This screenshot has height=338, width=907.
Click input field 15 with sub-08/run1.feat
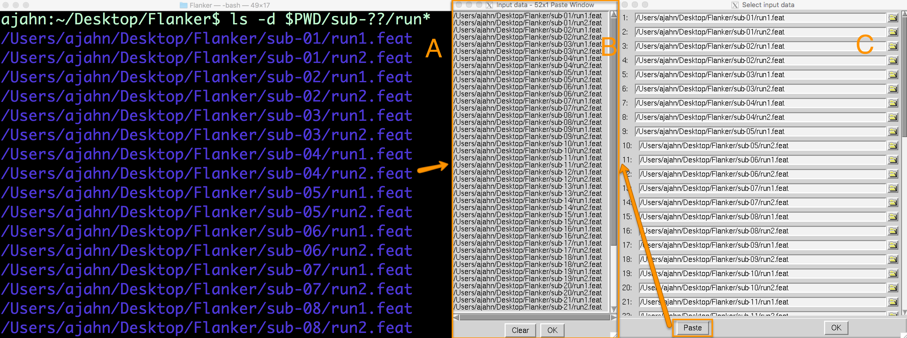tap(762, 217)
